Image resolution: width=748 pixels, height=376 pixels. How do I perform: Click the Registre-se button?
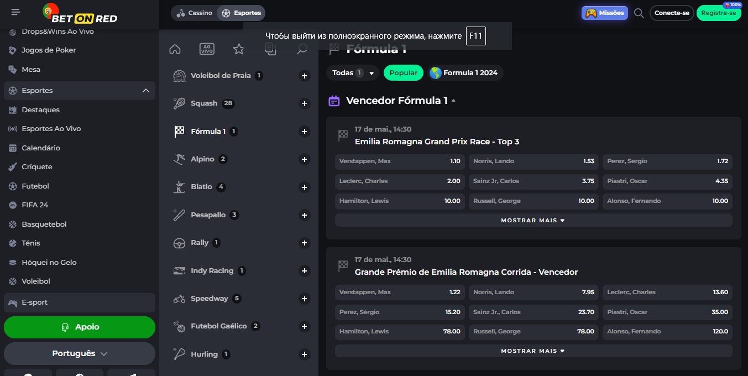[718, 13]
